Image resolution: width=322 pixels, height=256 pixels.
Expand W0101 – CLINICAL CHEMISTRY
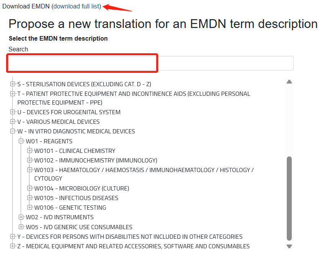click(x=30, y=151)
